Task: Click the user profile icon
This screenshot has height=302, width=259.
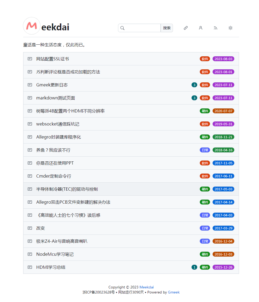Action: [201, 28]
